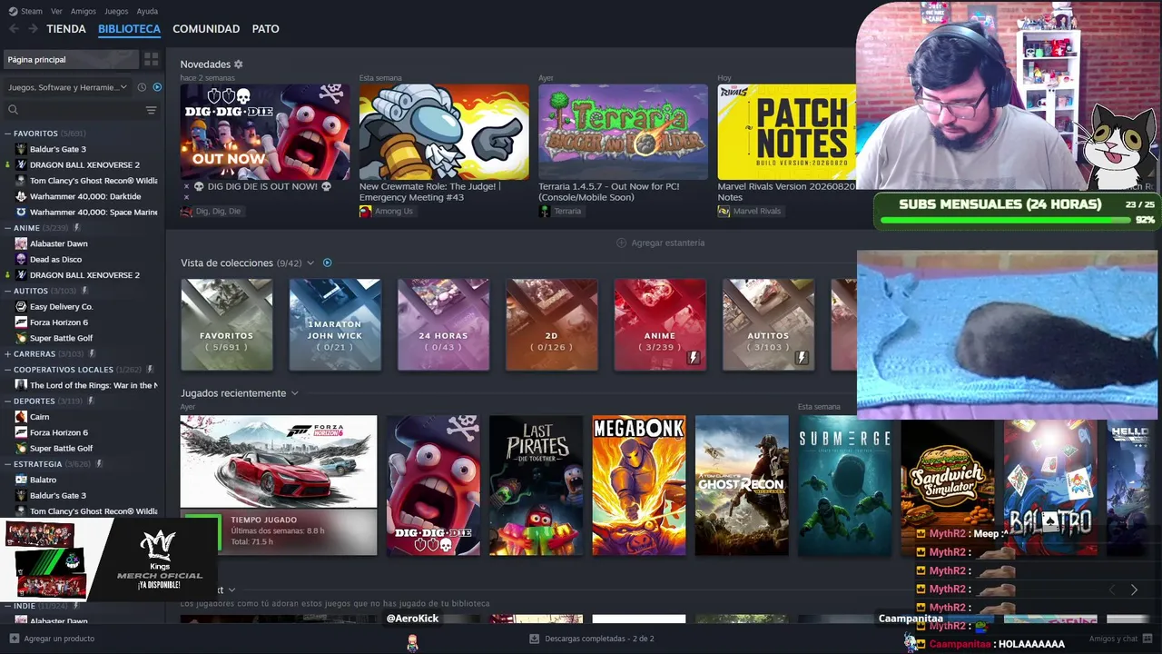
Task: Select Super Battle Golf under DEPORTES
Action: [x=61, y=448]
